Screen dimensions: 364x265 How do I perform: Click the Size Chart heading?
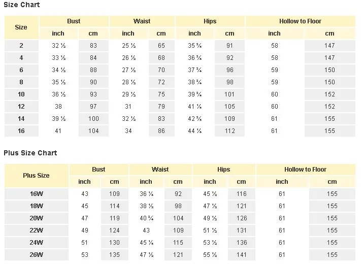pyautogui.click(x=22, y=5)
